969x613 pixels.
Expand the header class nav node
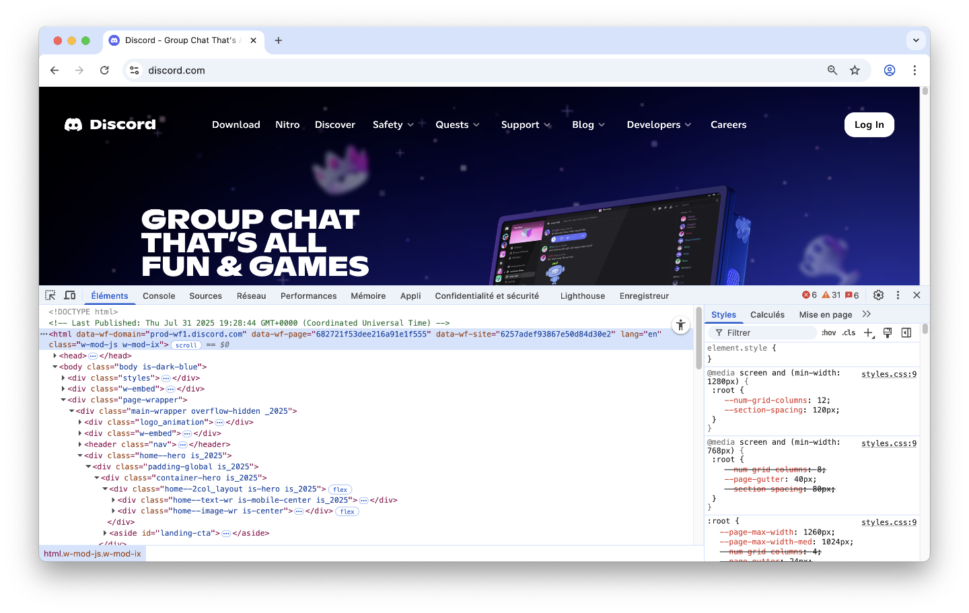(x=80, y=445)
